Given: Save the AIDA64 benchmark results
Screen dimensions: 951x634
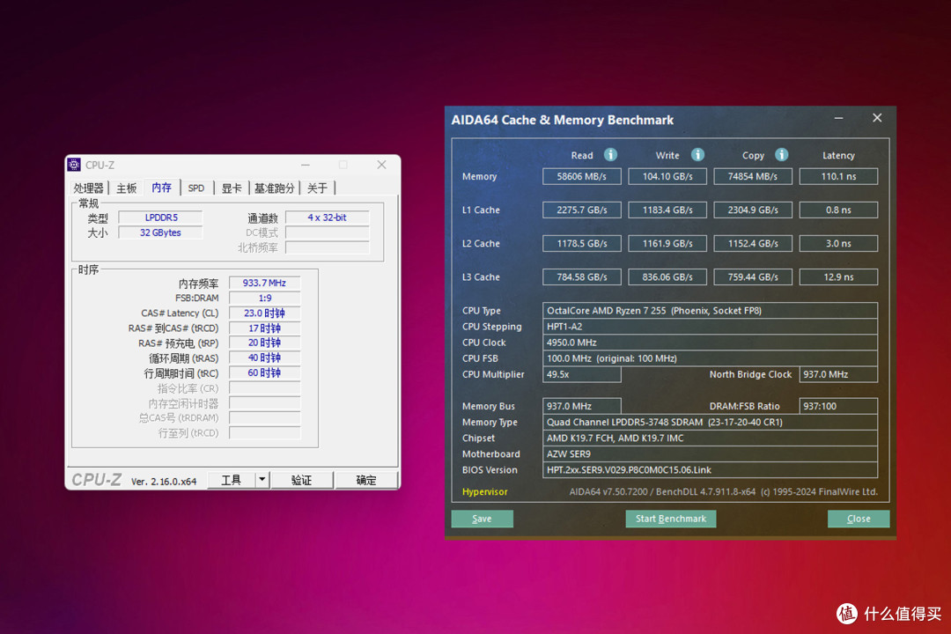Looking at the screenshot, I should (483, 519).
